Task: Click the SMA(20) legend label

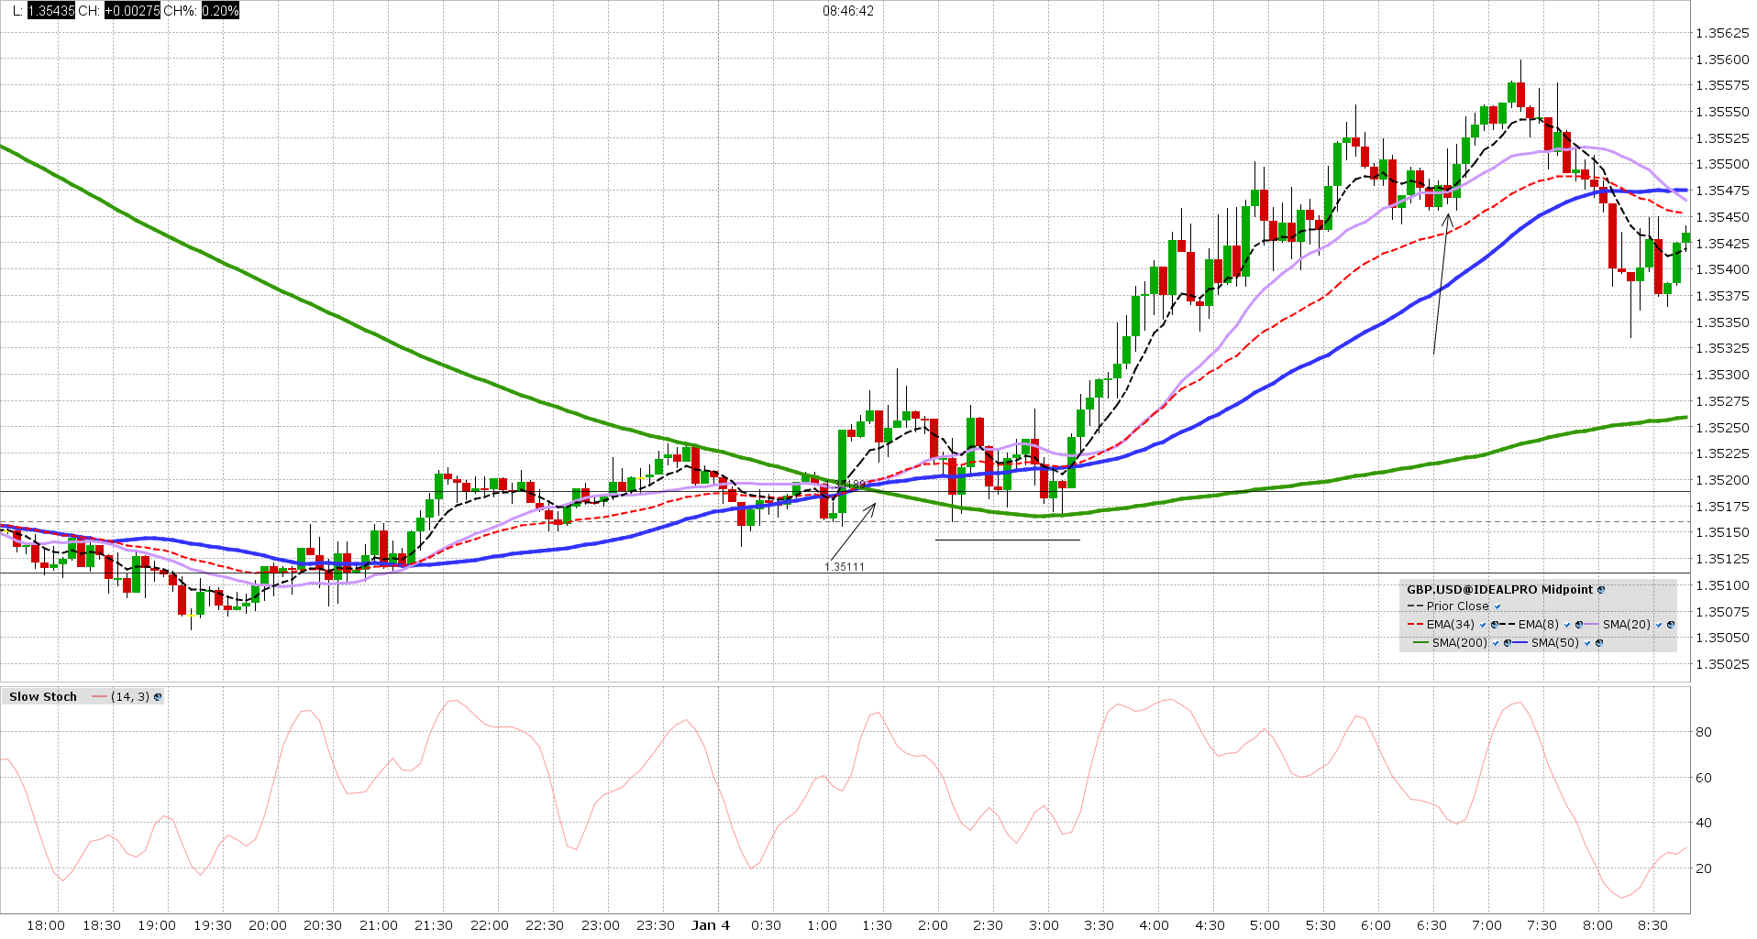Action: [x=1627, y=625]
